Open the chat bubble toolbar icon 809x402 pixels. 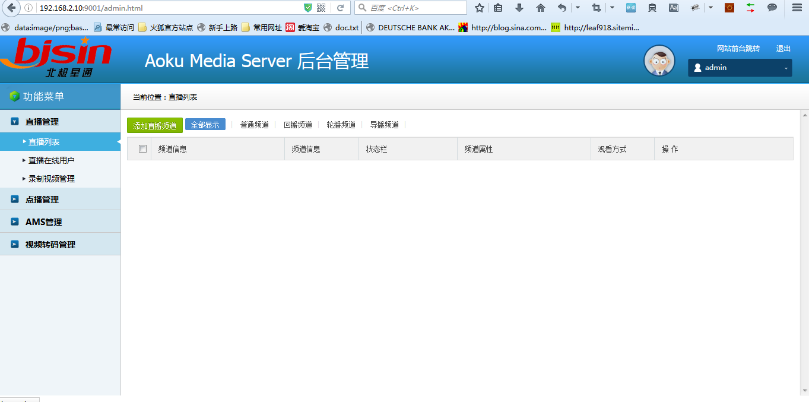(771, 8)
